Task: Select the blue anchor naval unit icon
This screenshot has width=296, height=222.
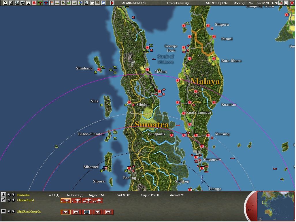Action: 87,212
